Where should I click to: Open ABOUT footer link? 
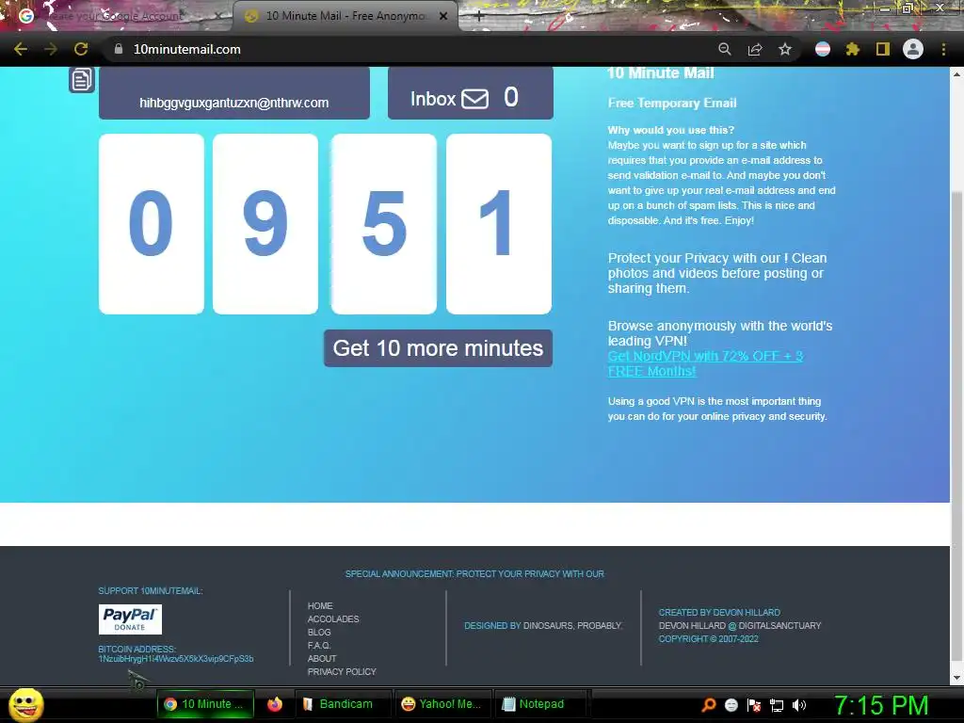coord(322,658)
